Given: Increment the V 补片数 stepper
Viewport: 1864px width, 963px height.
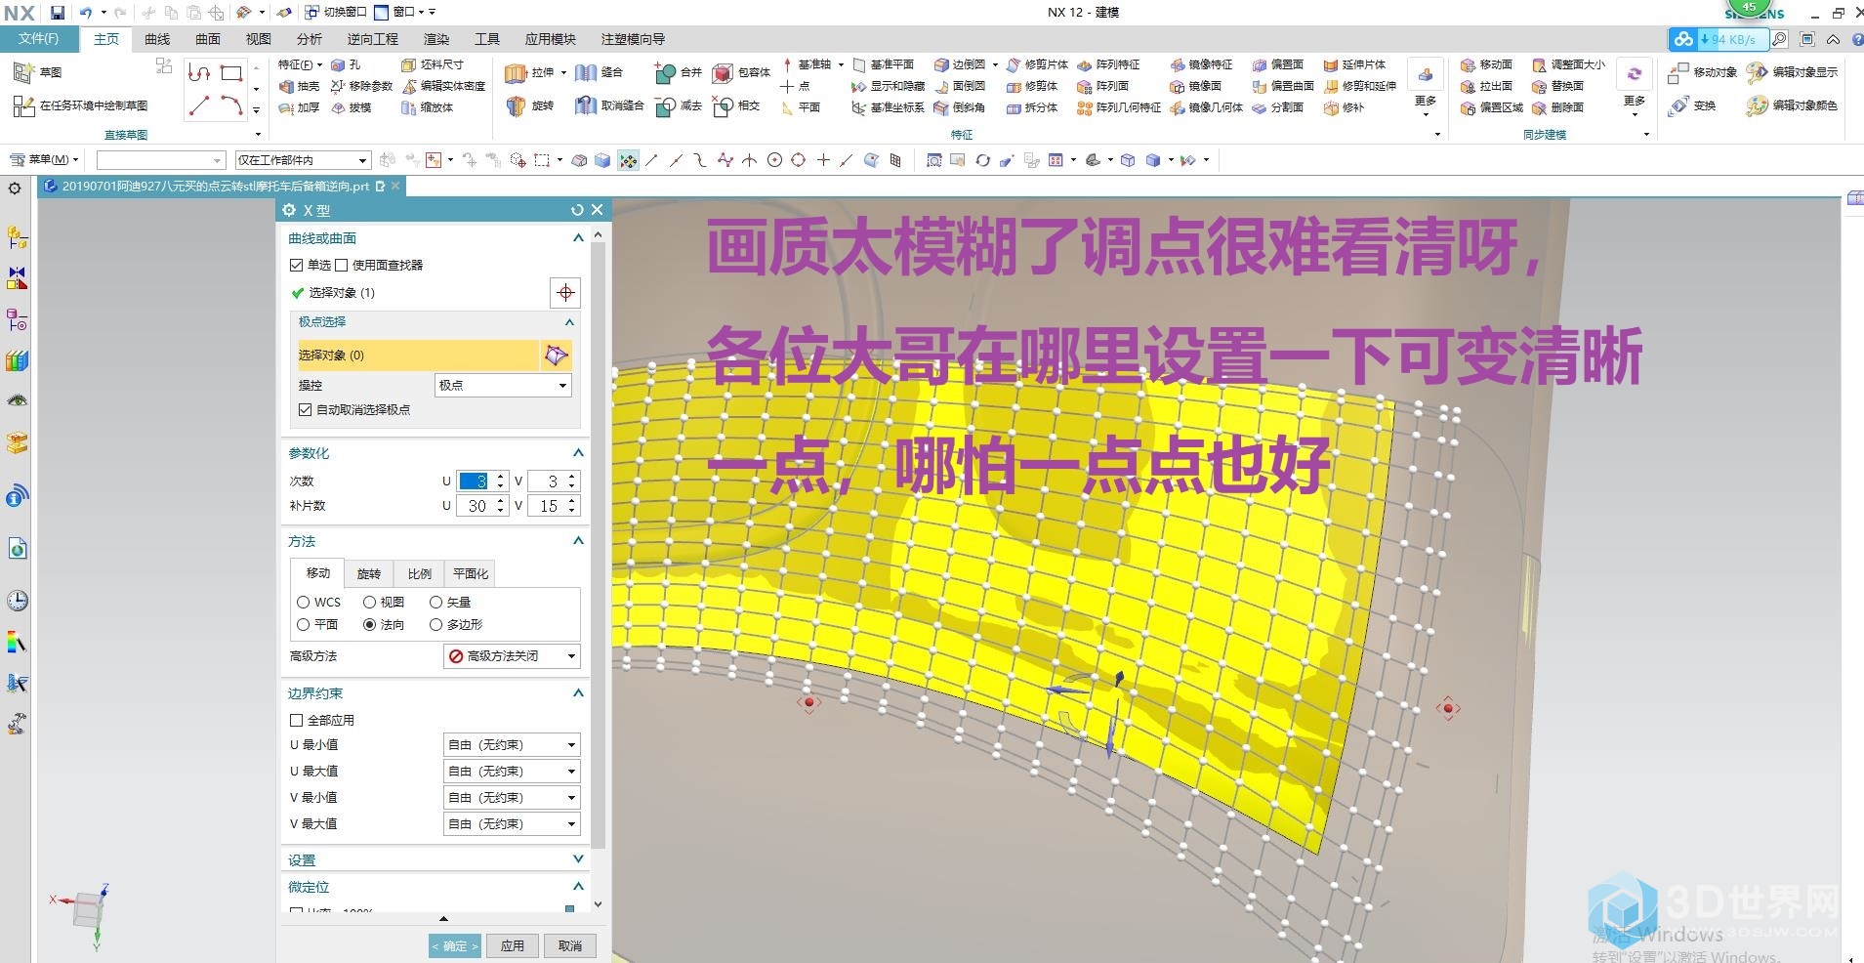Looking at the screenshot, I should pyautogui.click(x=572, y=501).
